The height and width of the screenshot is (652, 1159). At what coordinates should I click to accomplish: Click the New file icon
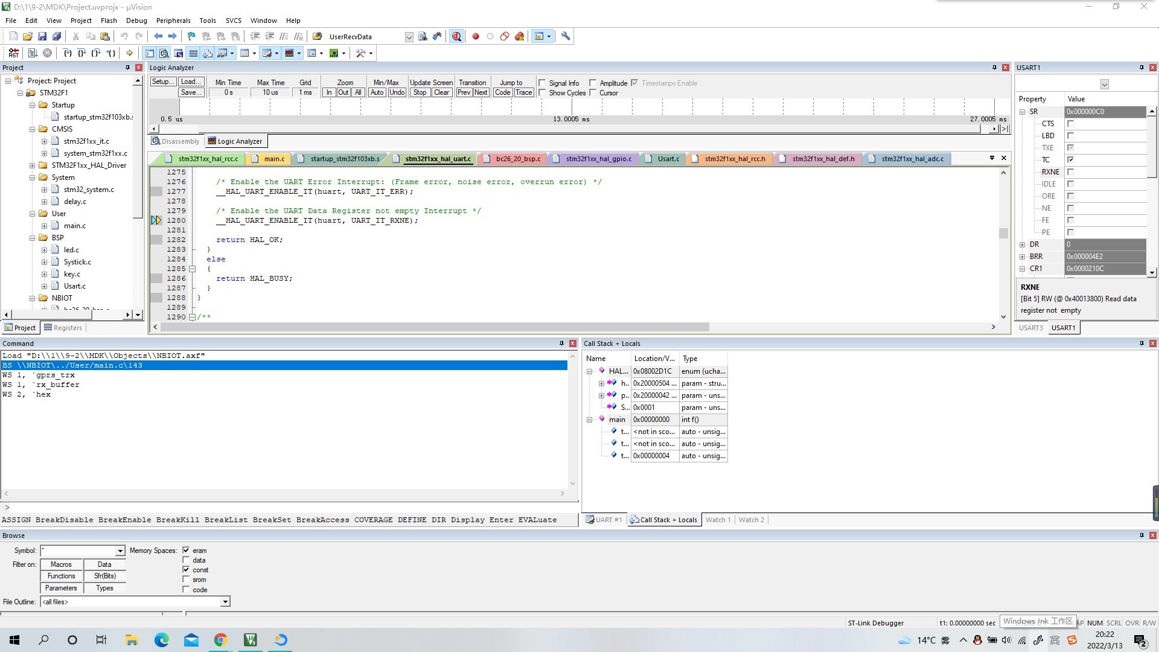coord(13,36)
